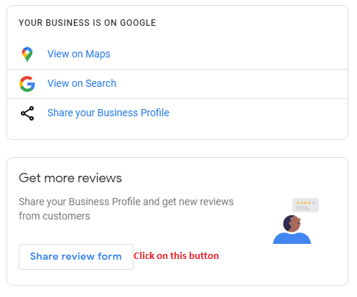Screen dimensions: 357x297
Task: Click the Google Maps pin icon
Action: pyautogui.click(x=27, y=54)
